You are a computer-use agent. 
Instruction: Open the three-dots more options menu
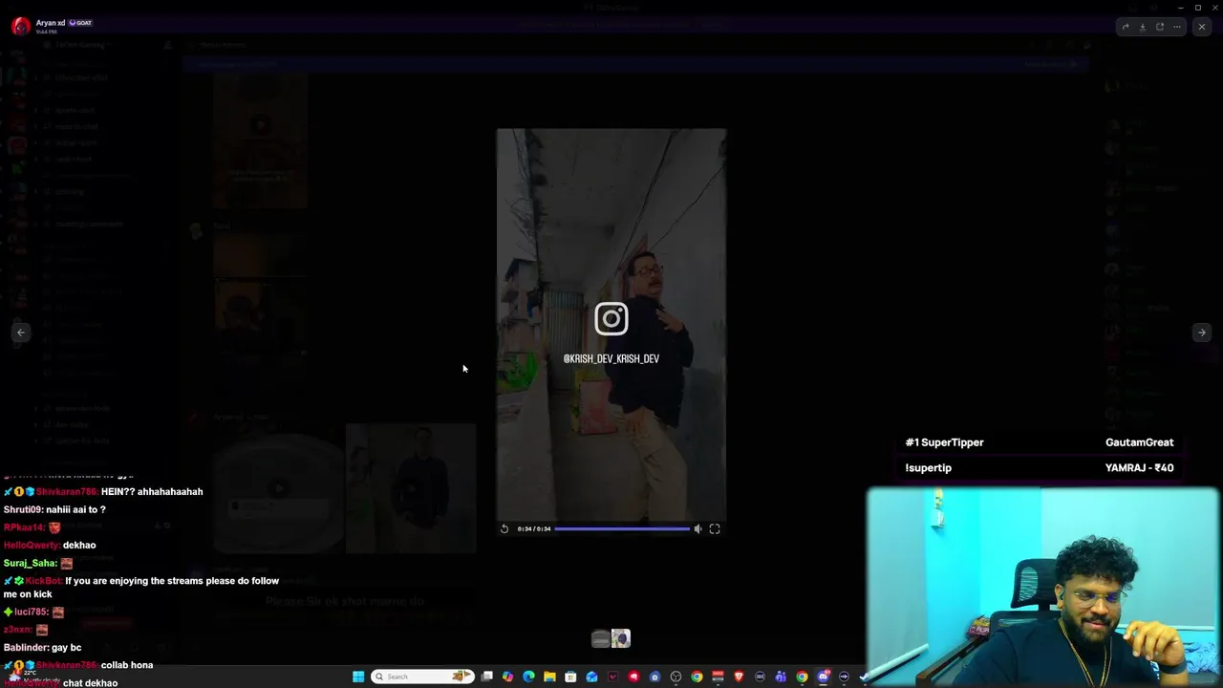click(x=1177, y=27)
